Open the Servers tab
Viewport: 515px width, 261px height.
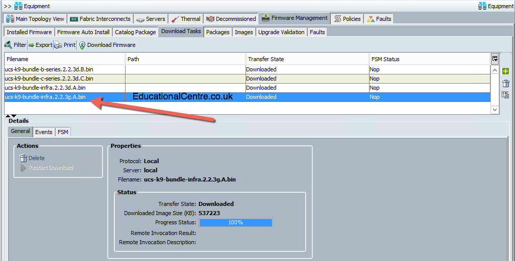[x=151, y=19]
